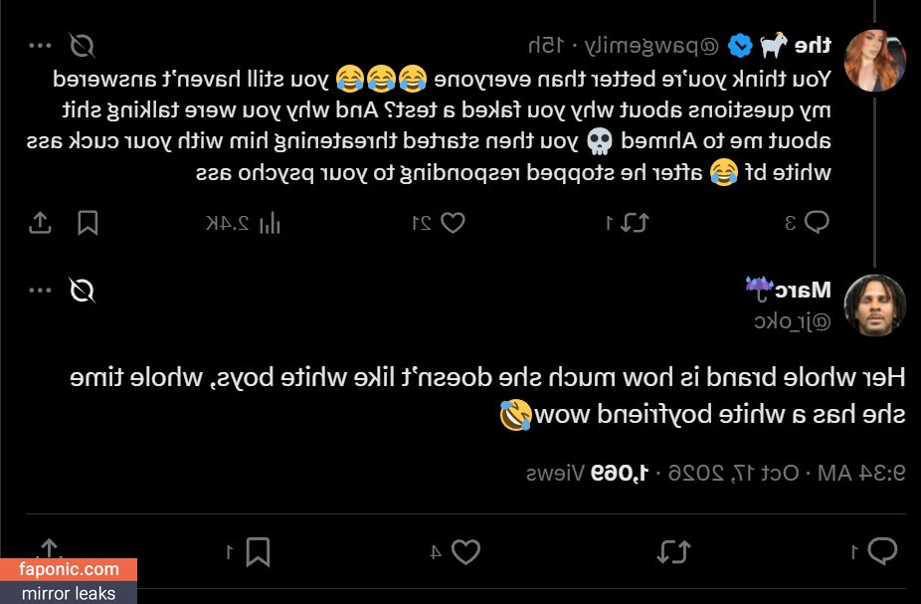This screenshot has width=921, height=604.
Task: Toggle like on Marc's tweet with 4 likes
Action: (x=456, y=551)
